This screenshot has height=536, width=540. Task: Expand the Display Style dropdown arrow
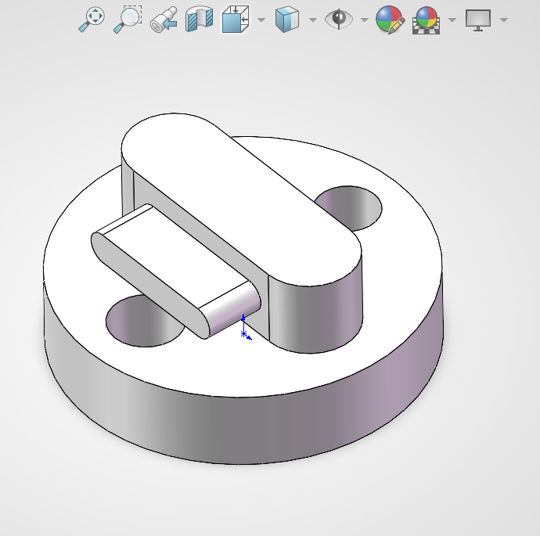coord(313,20)
